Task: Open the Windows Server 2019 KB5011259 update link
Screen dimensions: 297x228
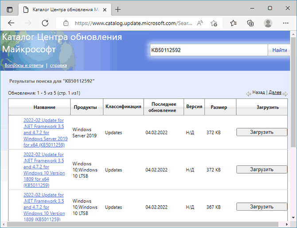Action: pyautogui.click(x=46, y=133)
